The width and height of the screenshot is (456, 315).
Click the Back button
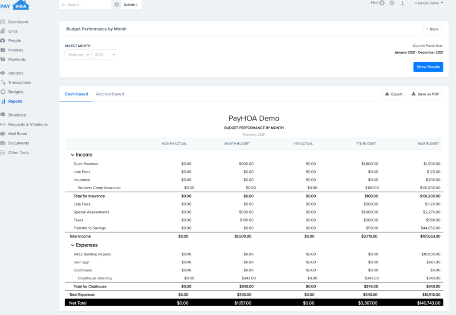point(432,28)
